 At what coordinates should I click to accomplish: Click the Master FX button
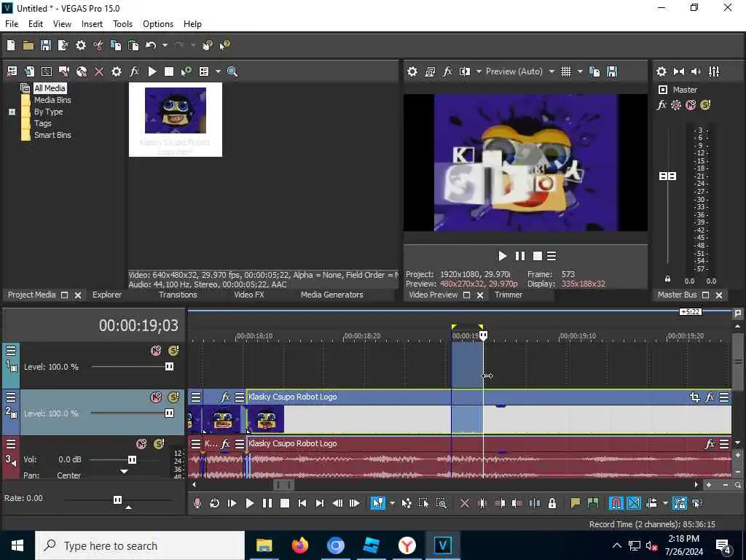pyautogui.click(x=661, y=105)
